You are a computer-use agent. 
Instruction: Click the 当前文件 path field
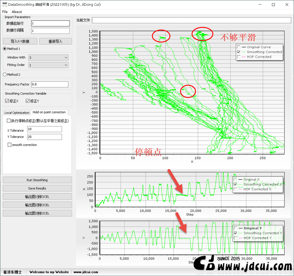click(191, 20)
